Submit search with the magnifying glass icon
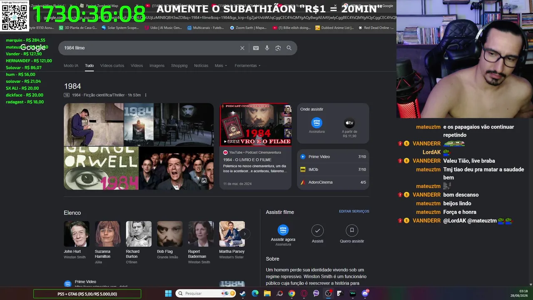The image size is (533, 300). point(289,48)
